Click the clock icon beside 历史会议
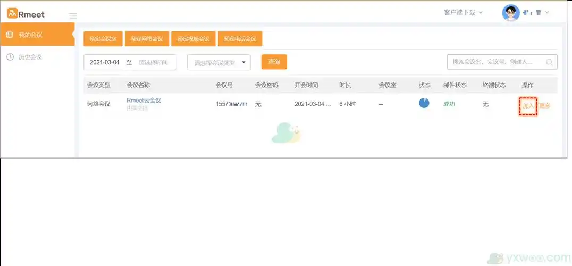Screen dimensions: 572x266 point(10,57)
